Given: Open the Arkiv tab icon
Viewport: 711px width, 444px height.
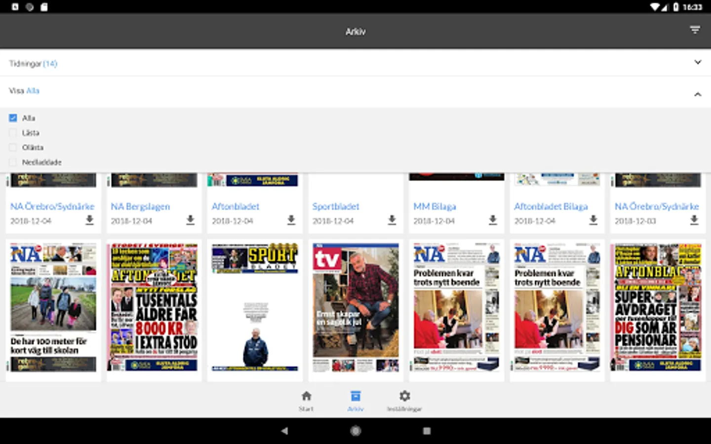Looking at the screenshot, I should coord(355,396).
